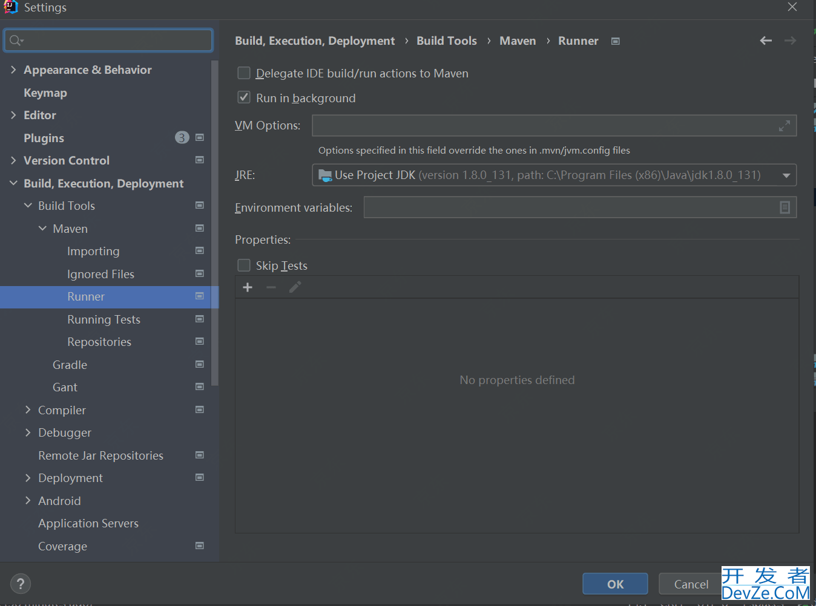Select the highlighted Runner tree item
816x606 pixels.
[x=109, y=296]
